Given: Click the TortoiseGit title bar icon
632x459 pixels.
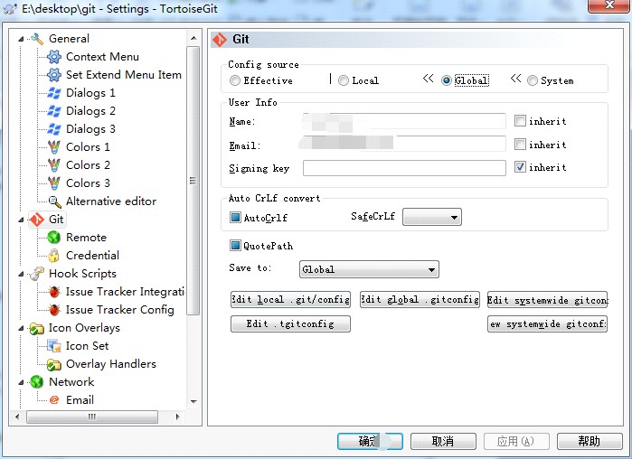Looking at the screenshot, I should coord(10,8).
